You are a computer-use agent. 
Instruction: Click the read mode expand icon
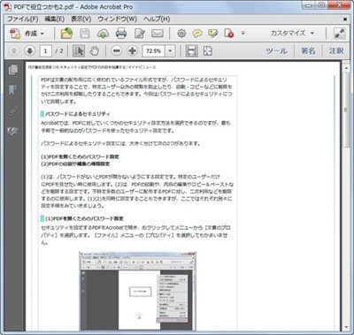pos(340,34)
